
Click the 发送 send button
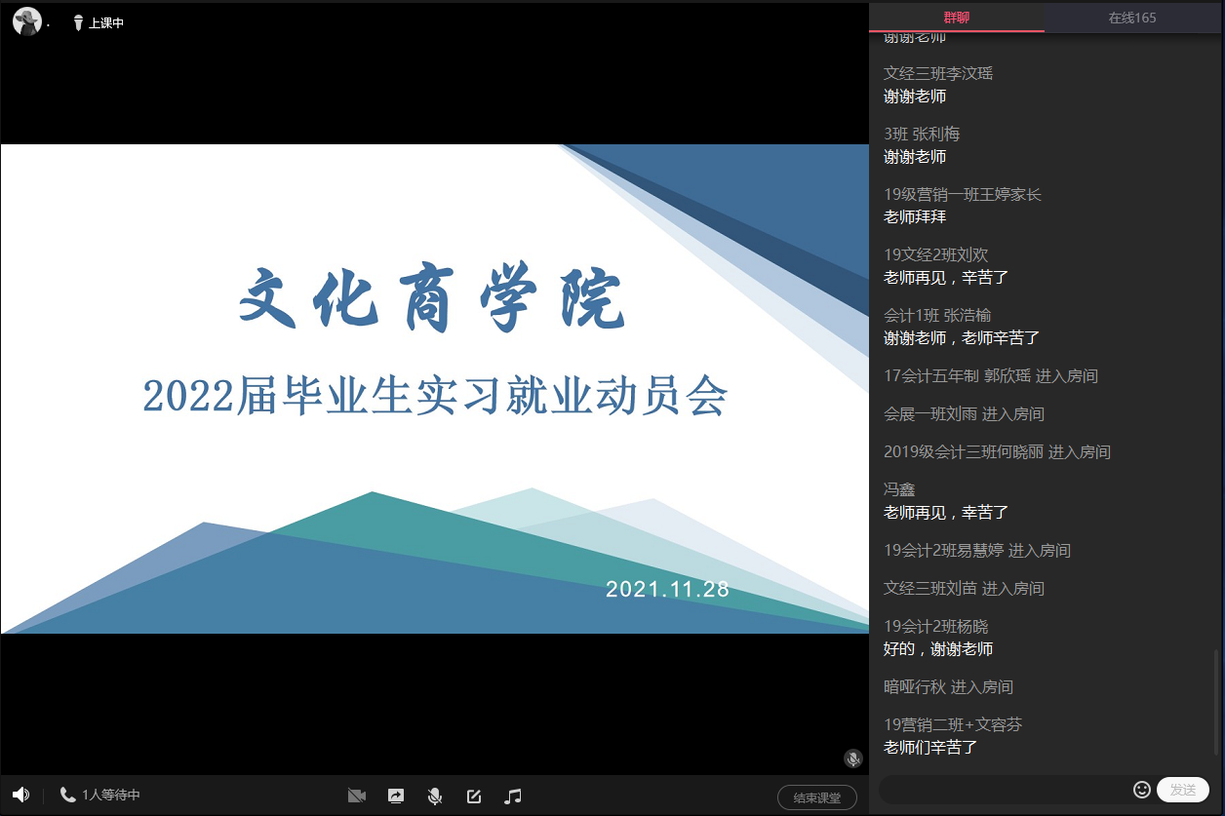coord(1182,790)
